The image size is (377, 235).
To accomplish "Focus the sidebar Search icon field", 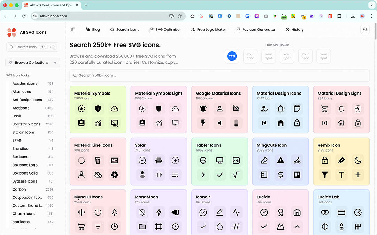I will tap(32, 47).
